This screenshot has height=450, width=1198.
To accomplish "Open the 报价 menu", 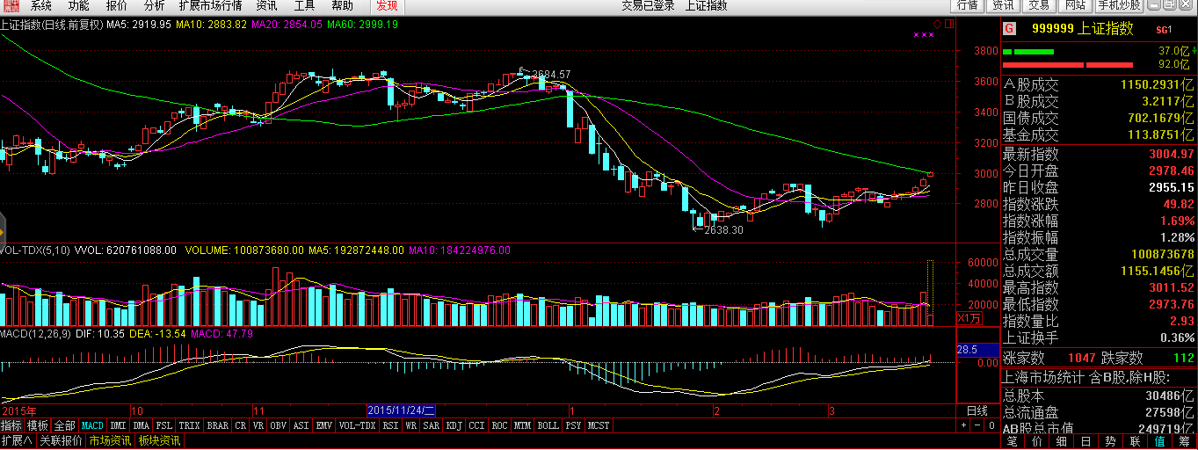I will tap(116, 6).
